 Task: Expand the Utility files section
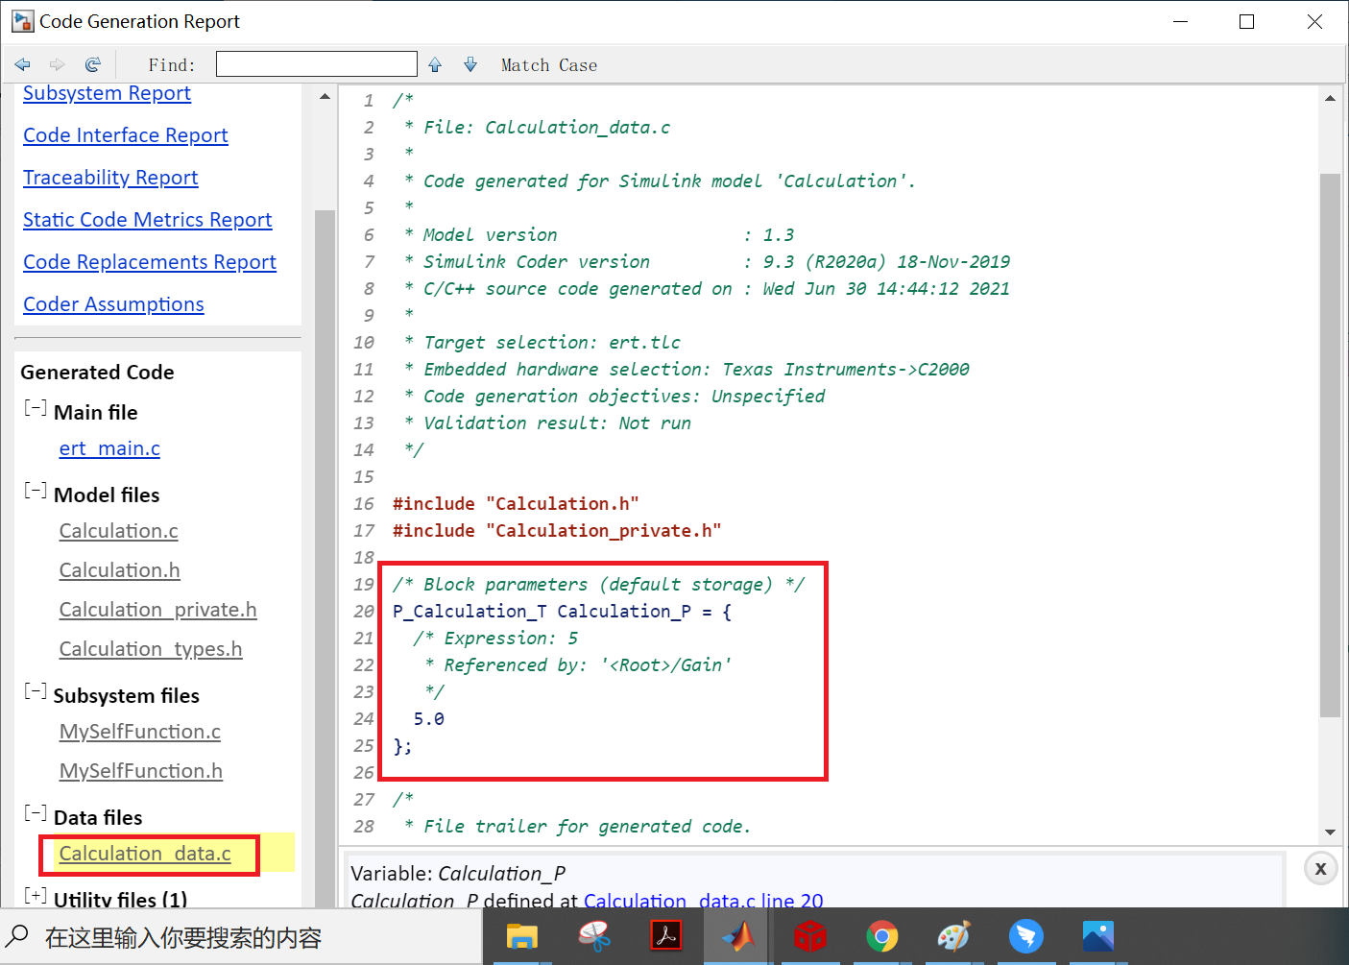click(x=36, y=895)
